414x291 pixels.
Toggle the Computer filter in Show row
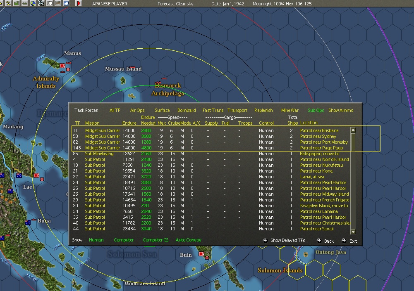[124, 240]
